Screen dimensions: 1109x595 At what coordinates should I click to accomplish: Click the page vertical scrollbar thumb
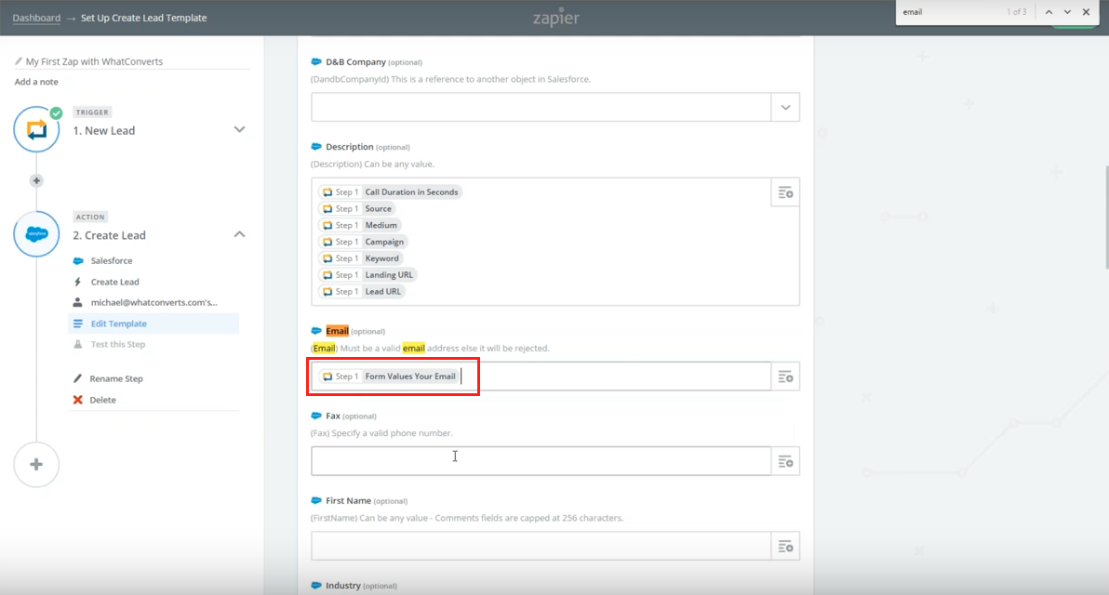pos(1106,217)
